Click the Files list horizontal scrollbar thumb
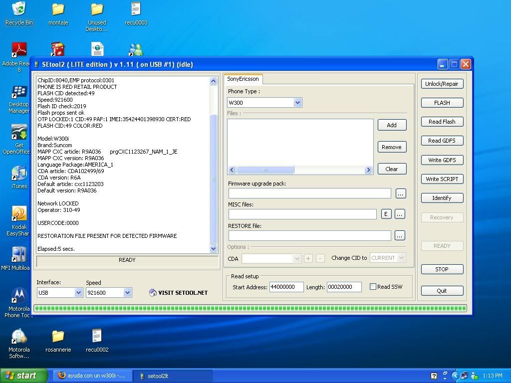Screen dimensions: 511x383 (265, 170)
